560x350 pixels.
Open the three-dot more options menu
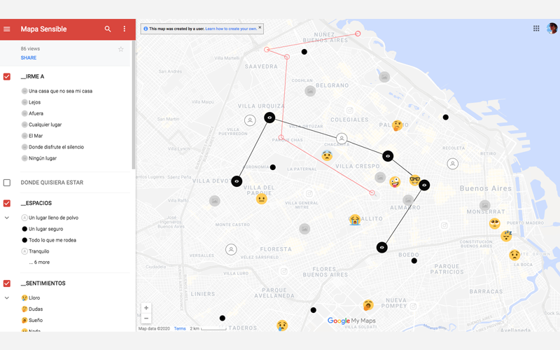click(x=125, y=29)
